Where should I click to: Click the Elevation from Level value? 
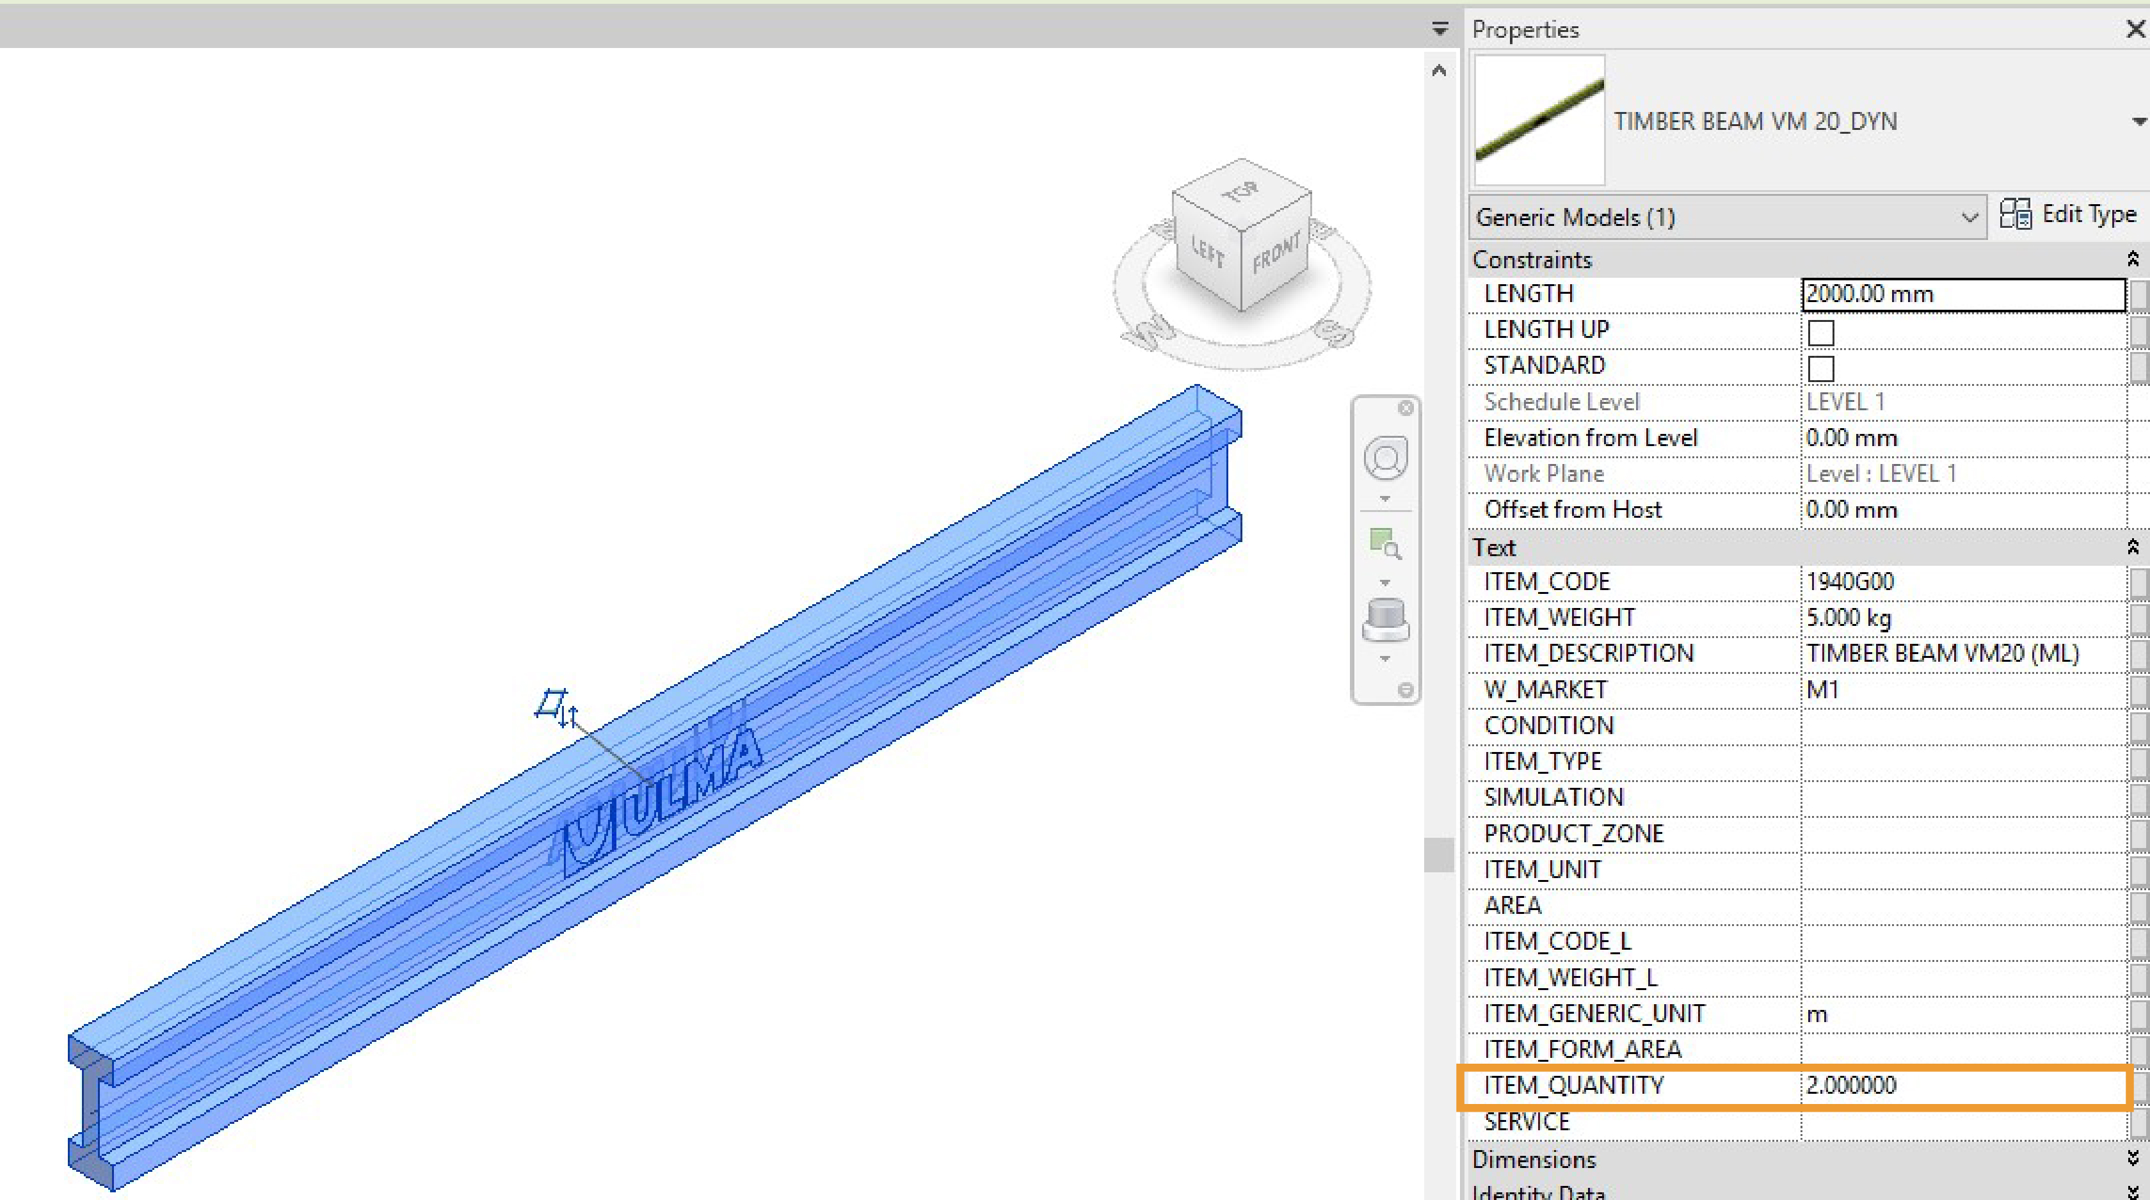pyautogui.click(x=1963, y=438)
